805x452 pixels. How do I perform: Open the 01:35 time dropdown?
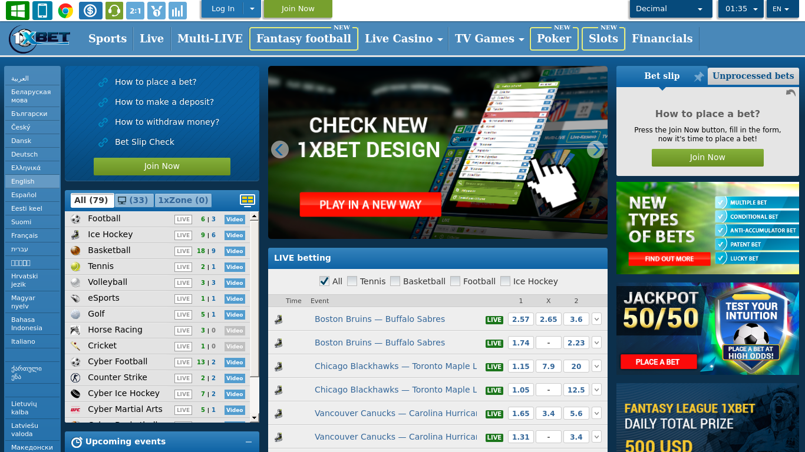point(740,9)
